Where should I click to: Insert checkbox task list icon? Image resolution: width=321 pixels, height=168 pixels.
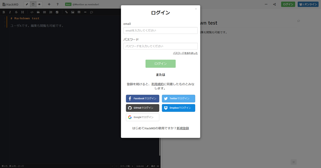[57, 12]
